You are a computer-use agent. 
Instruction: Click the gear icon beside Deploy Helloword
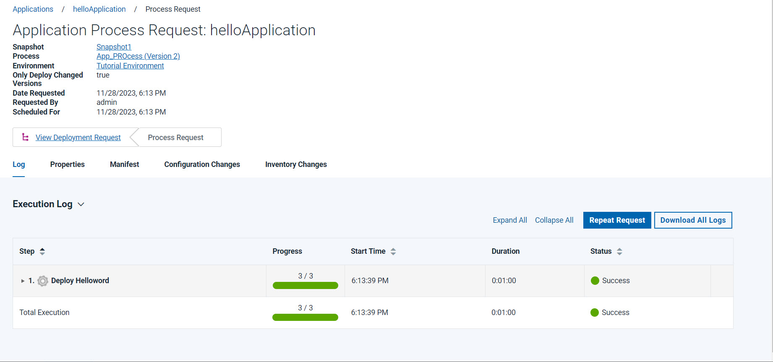pos(42,281)
